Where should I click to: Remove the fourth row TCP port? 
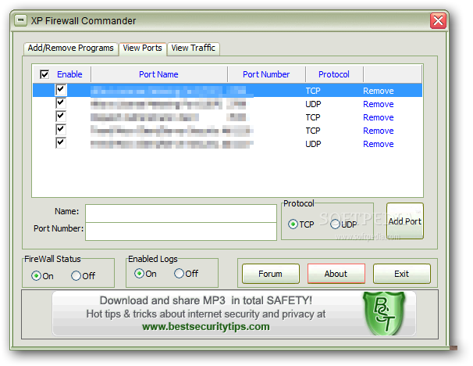coord(379,131)
